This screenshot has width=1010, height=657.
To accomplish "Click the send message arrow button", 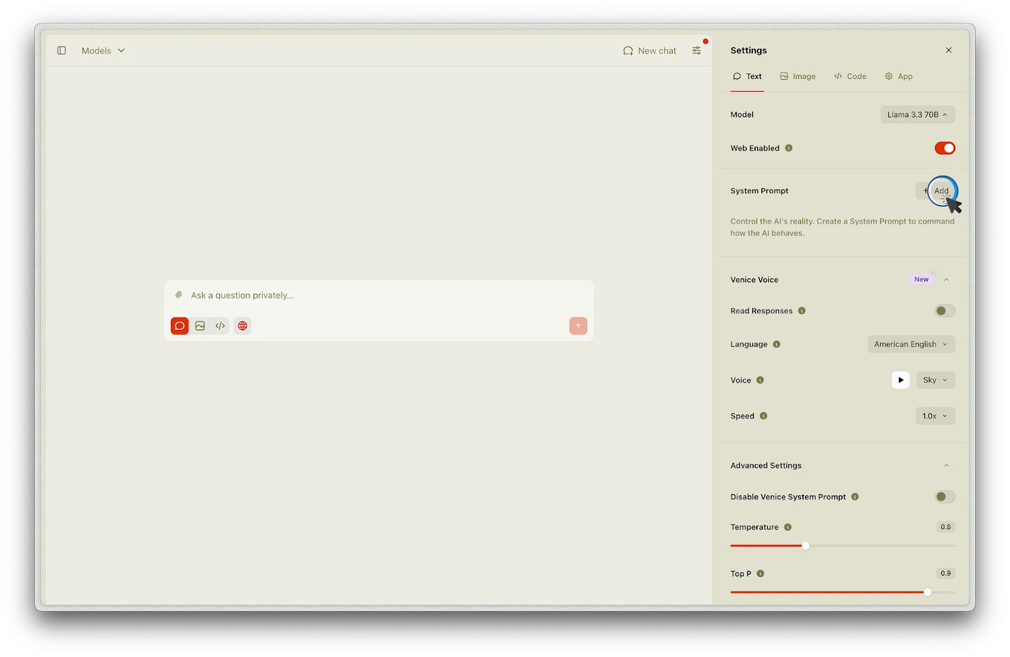I will [x=578, y=326].
